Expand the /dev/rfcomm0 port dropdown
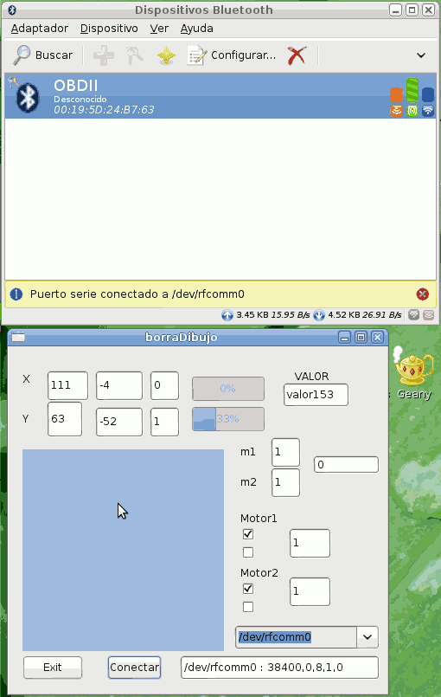Screen dimensions: 441x697 [x=367, y=637]
